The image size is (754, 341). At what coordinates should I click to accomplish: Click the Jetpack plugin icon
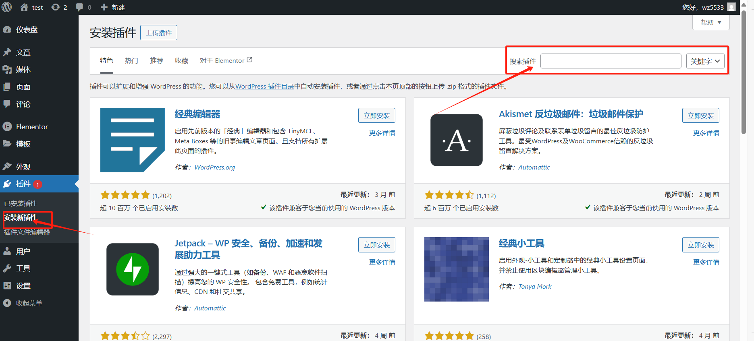[x=133, y=269]
